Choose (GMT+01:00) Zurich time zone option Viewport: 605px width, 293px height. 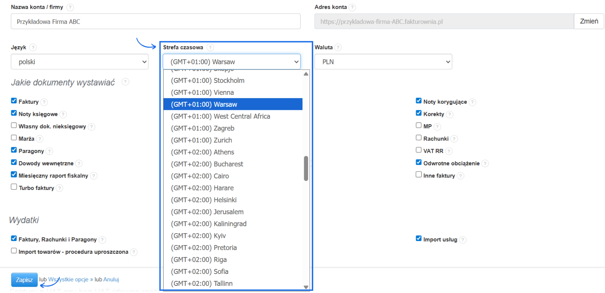201,140
